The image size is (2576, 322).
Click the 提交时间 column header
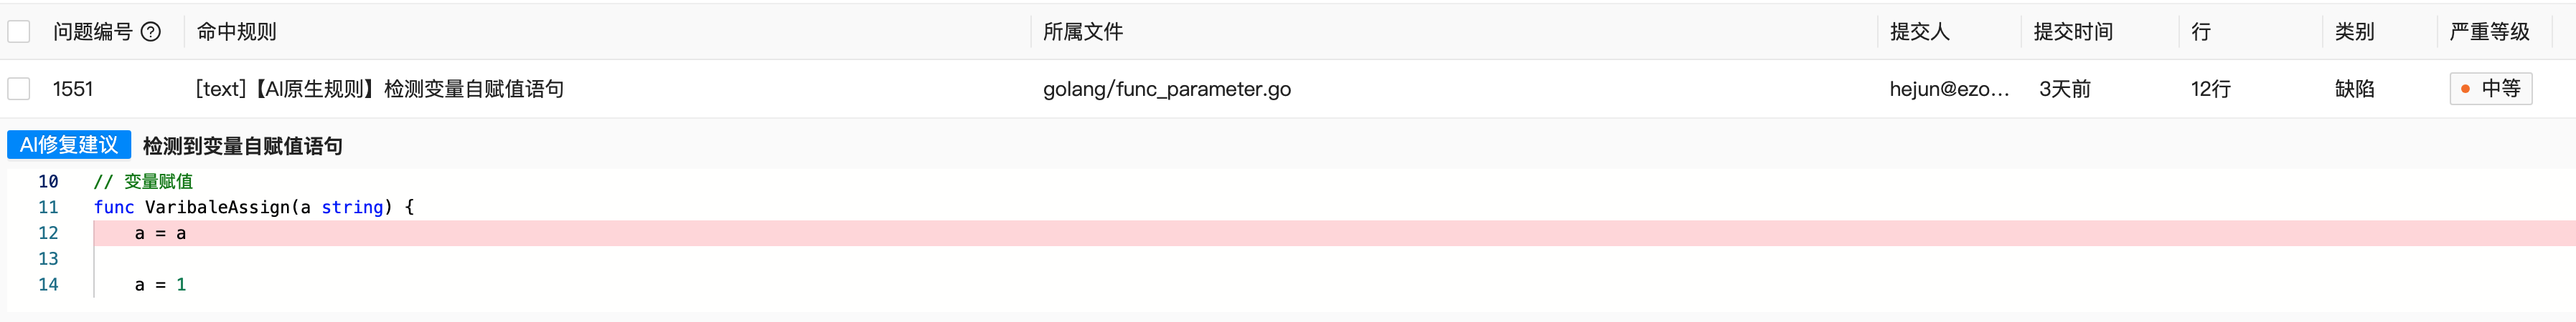tap(2073, 32)
